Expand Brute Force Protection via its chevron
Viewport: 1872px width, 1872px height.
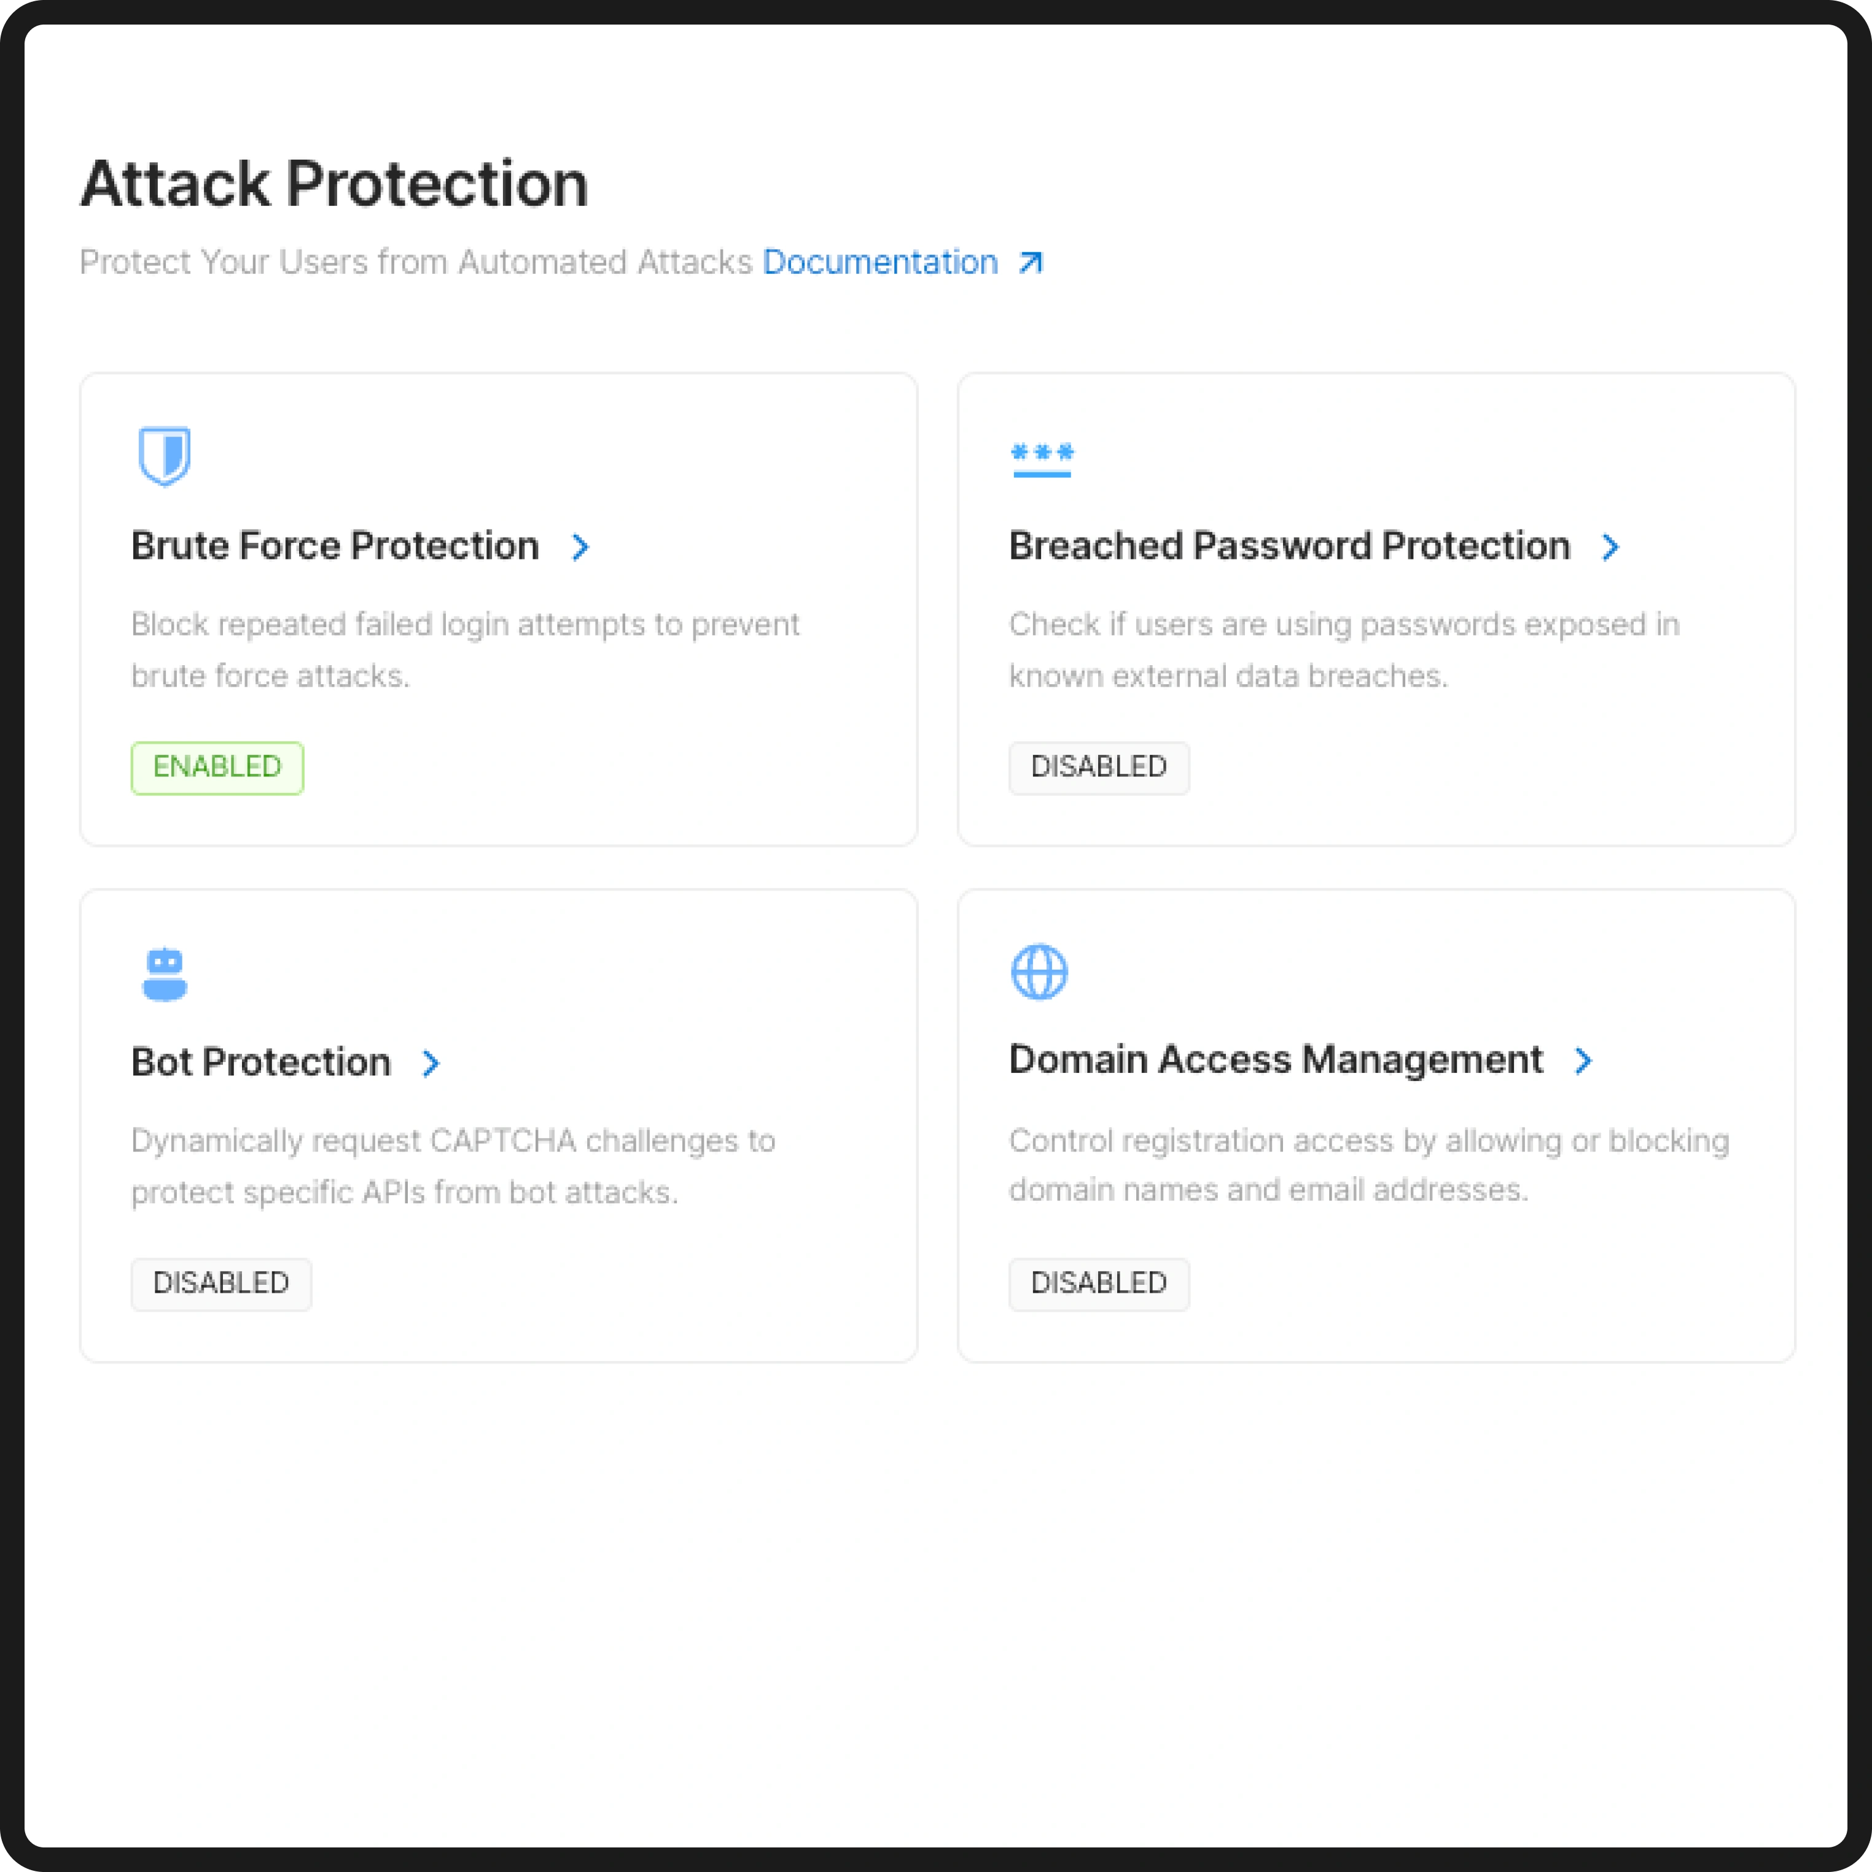[x=579, y=547]
